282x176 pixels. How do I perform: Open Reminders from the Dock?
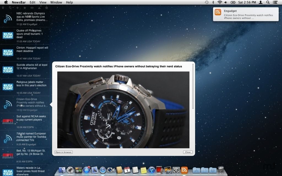[135, 170]
